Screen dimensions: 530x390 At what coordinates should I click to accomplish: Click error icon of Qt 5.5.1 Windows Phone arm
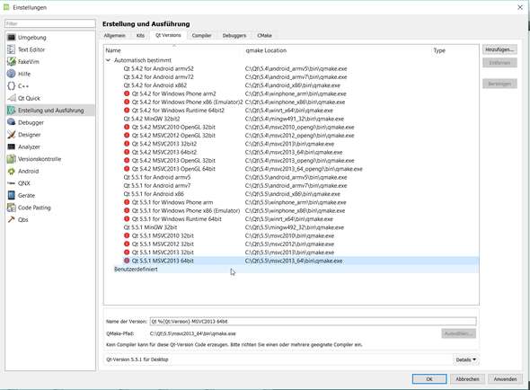[x=127, y=202]
